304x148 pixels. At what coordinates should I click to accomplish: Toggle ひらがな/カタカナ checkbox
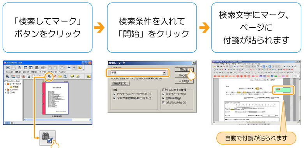tap(163, 103)
